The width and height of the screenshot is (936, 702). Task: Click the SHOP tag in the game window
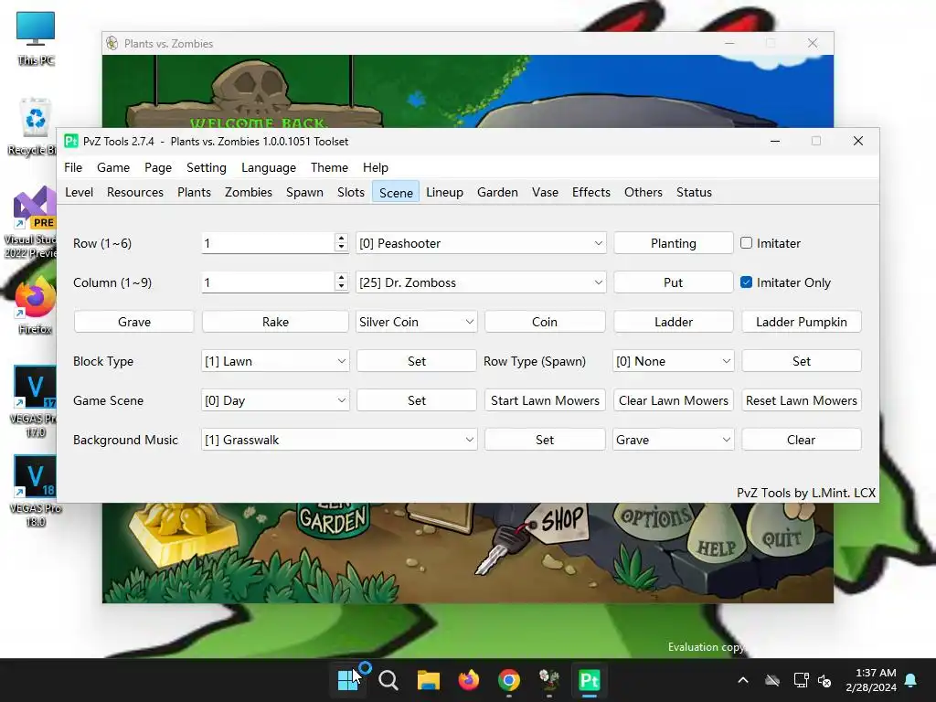click(562, 519)
